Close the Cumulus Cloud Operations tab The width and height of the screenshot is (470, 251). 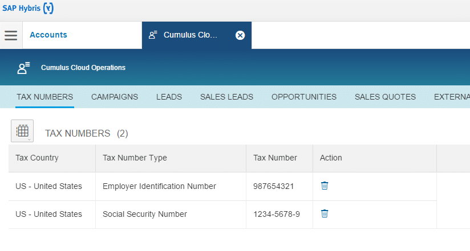[x=240, y=35]
